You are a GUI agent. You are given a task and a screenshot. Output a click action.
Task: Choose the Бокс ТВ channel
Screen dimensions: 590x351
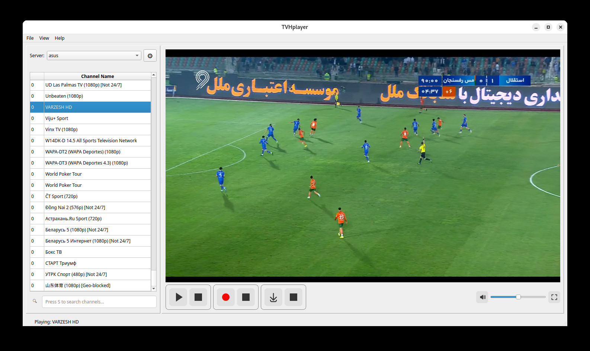[90, 252]
